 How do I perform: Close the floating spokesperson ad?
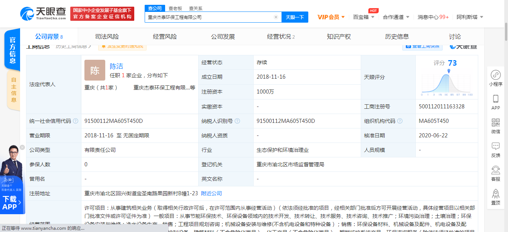pyautogui.click(x=22, y=147)
